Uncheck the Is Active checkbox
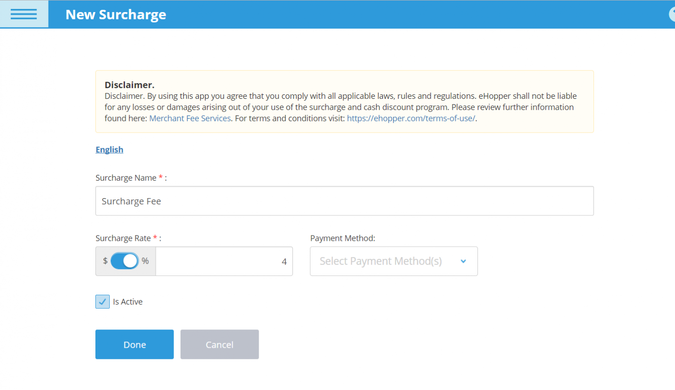This screenshot has width=675, height=390. pos(103,301)
